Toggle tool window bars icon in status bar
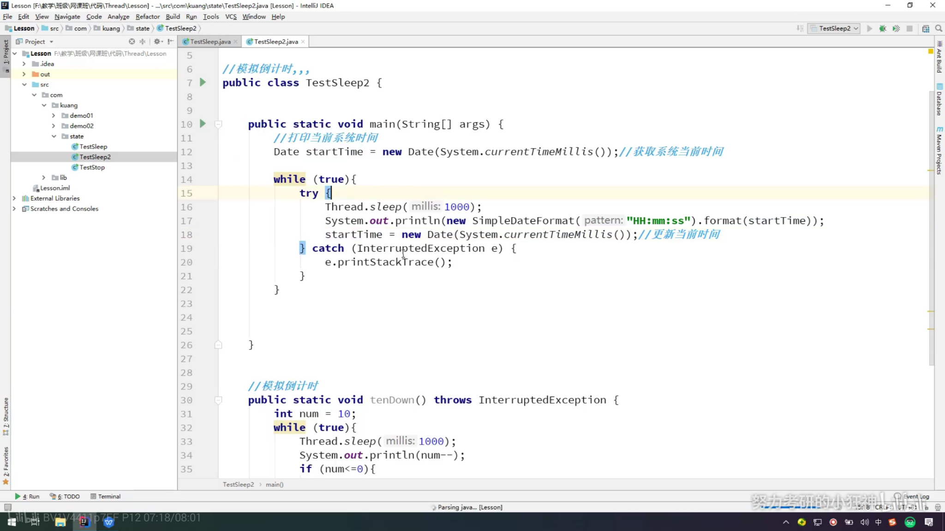The height and width of the screenshot is (531, 945). point(7,507)
